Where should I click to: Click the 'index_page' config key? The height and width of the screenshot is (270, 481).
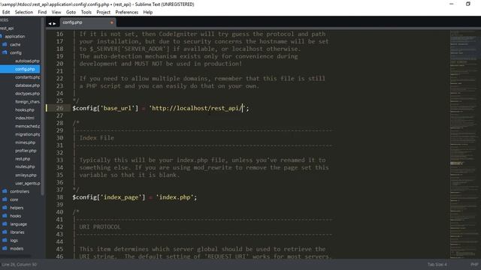[121, 197]
